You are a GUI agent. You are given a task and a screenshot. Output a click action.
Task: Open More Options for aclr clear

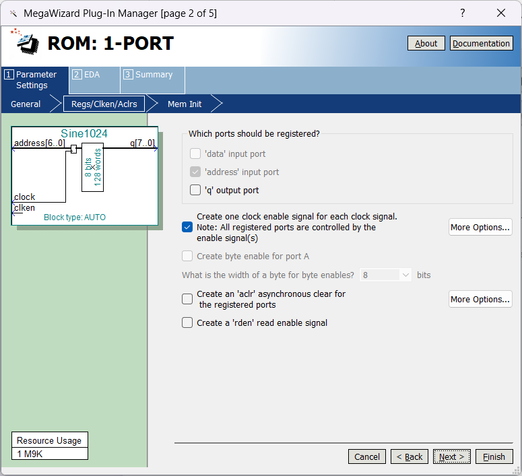[x=480, y=299]
